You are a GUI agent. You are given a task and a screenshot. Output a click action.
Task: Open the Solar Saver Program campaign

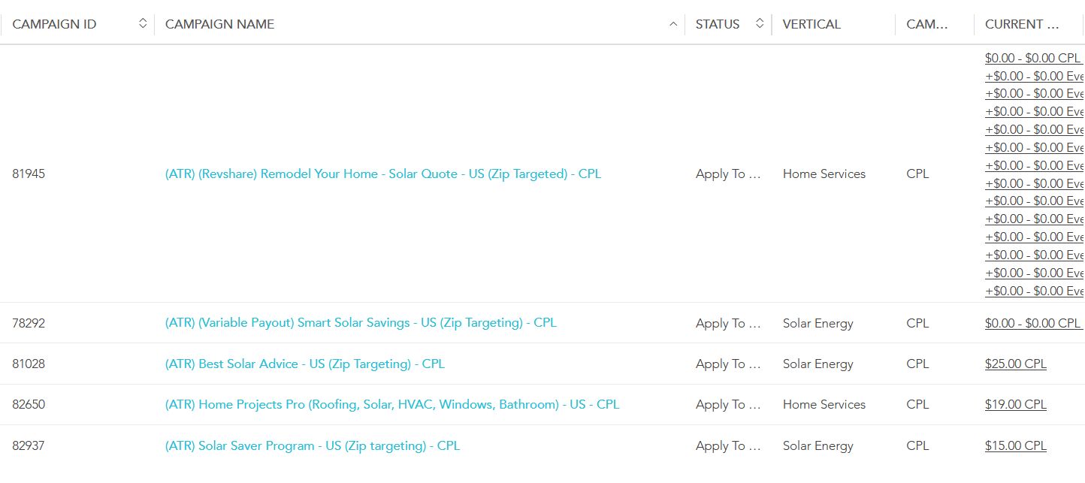click(312, 445)
